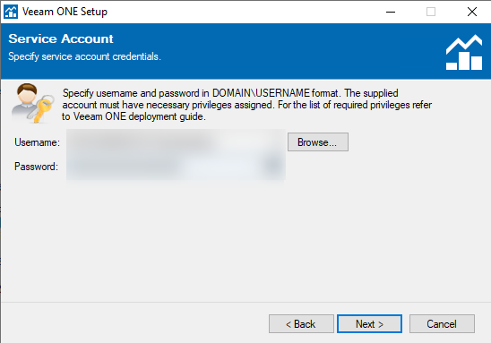The height and width of the screenshot is (343, 491).
Task: Go to the next setup step
Action: click(x=369, y=323)
